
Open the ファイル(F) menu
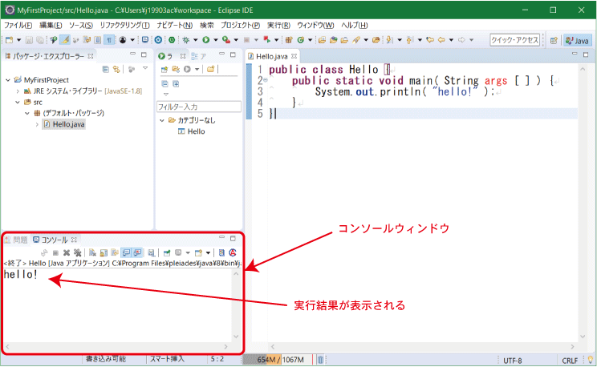(18, 25)
